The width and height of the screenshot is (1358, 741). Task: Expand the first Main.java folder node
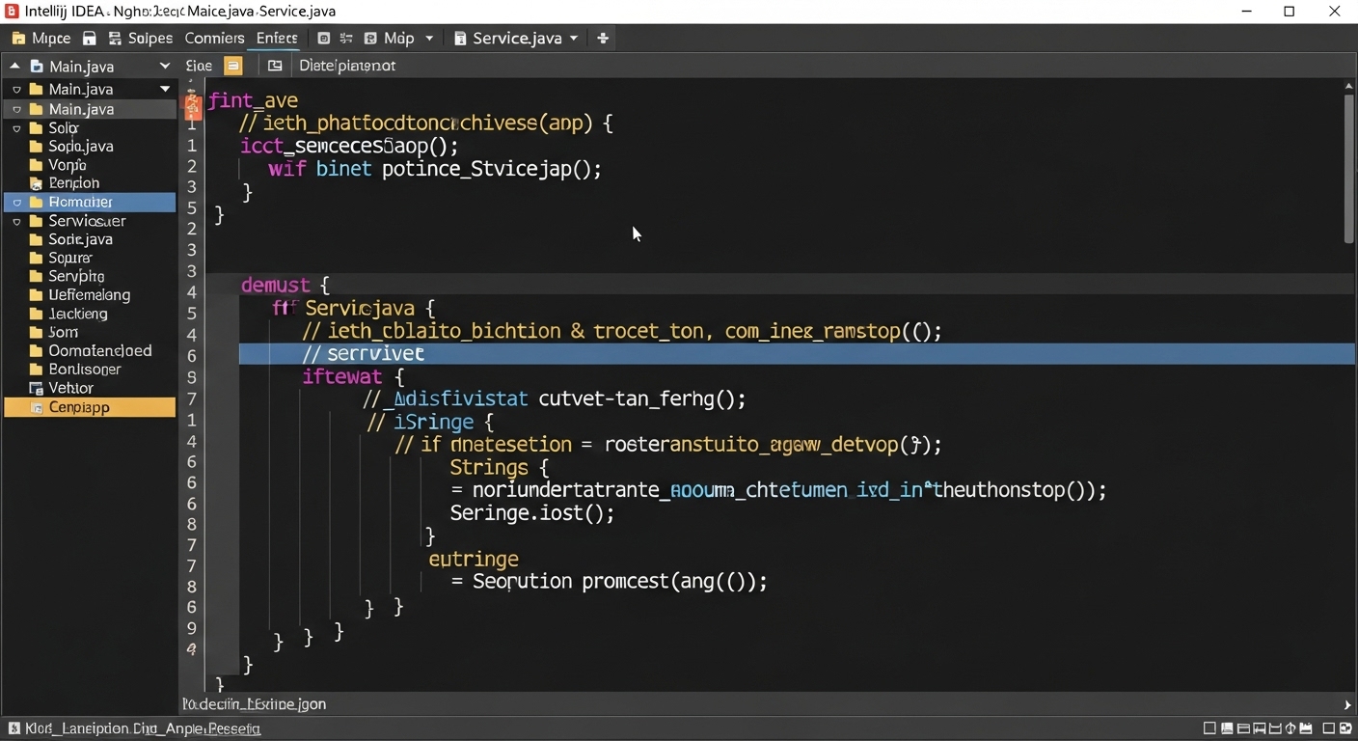[x=16, y=90]
